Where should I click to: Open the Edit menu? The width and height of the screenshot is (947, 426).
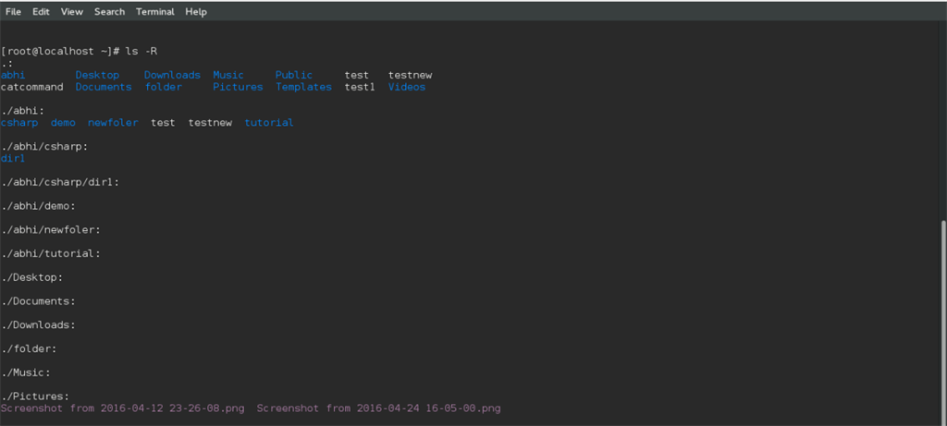(42, 12)
